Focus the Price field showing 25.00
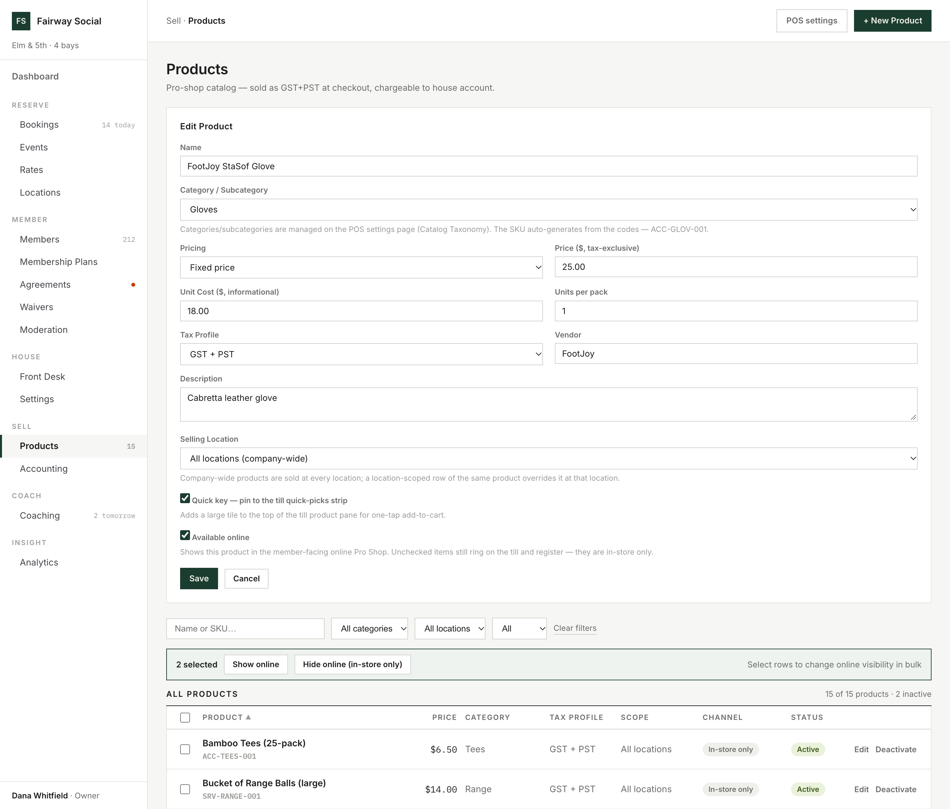This screenshot has height=809, width=950. click(x=736, y=267)
